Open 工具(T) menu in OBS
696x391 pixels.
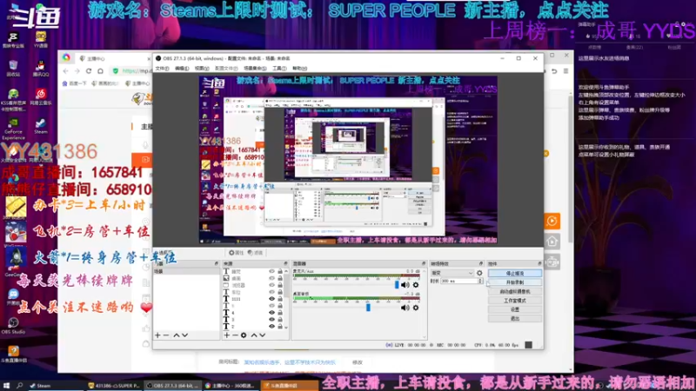tap(279, 69)
